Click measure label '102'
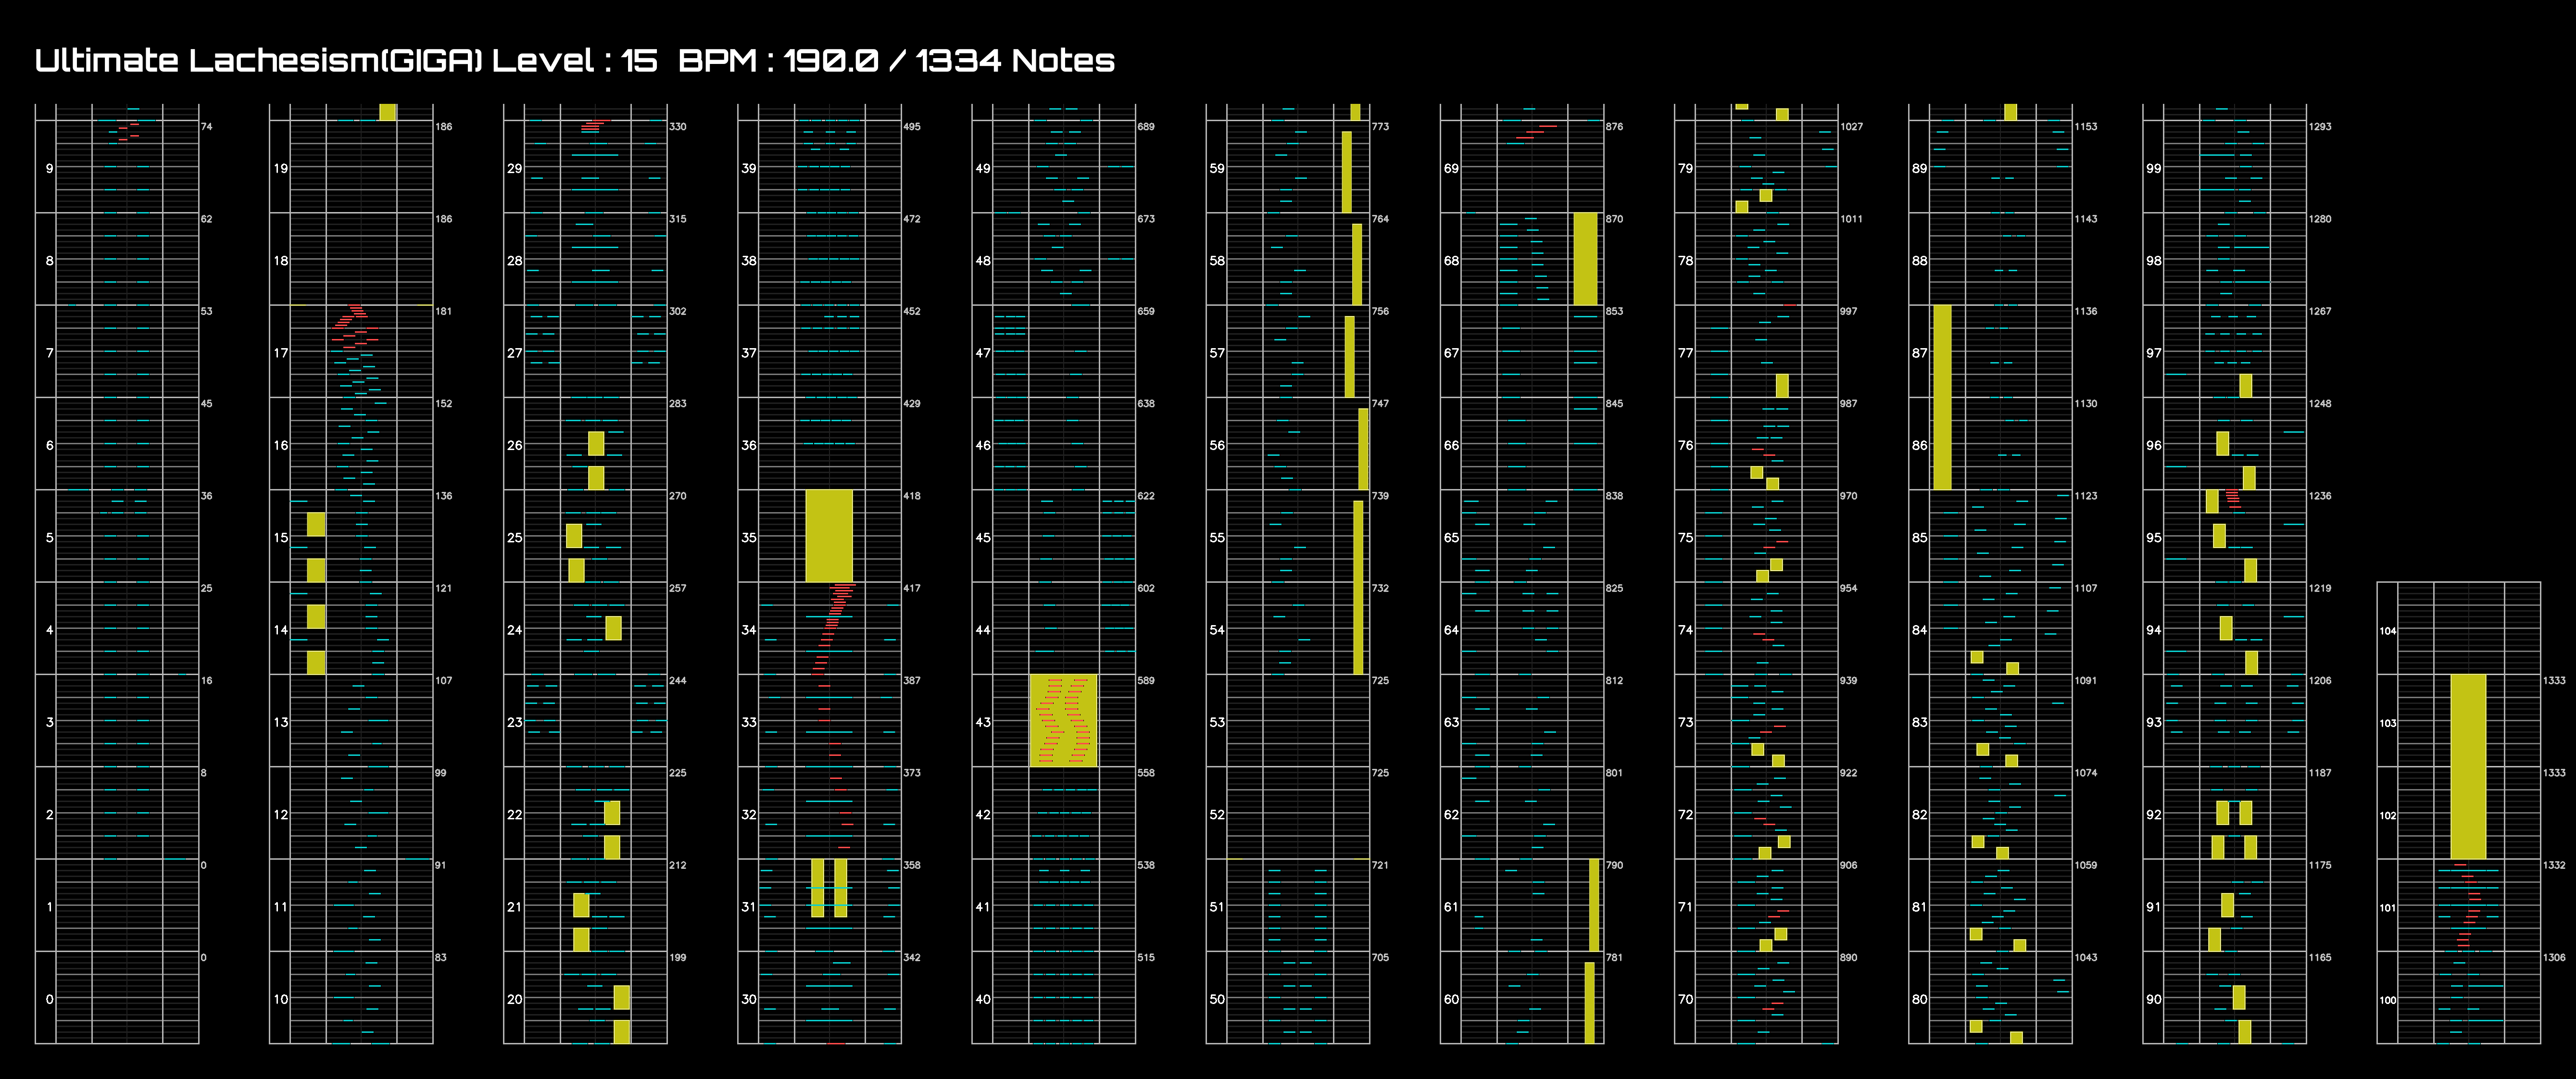The width and height of the screenshot is (2576, 1079). (x=2388, y=816)
